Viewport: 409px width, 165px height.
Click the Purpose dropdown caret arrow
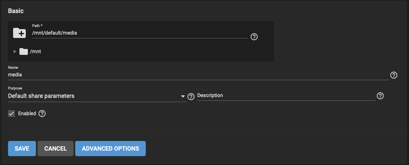[183, 97]
